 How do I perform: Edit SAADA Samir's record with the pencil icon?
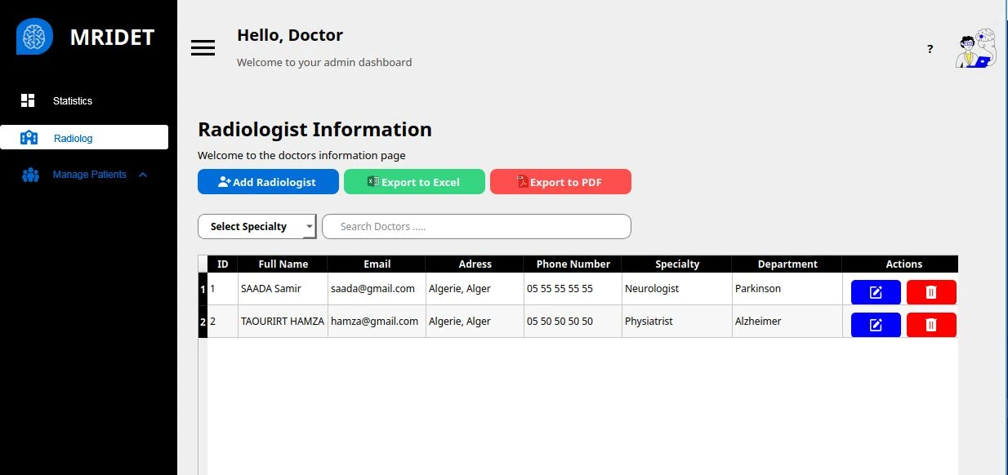tap(875, 292)
